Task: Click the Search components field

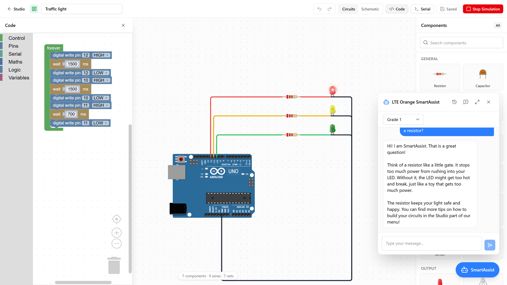Action: pos(461,43)
